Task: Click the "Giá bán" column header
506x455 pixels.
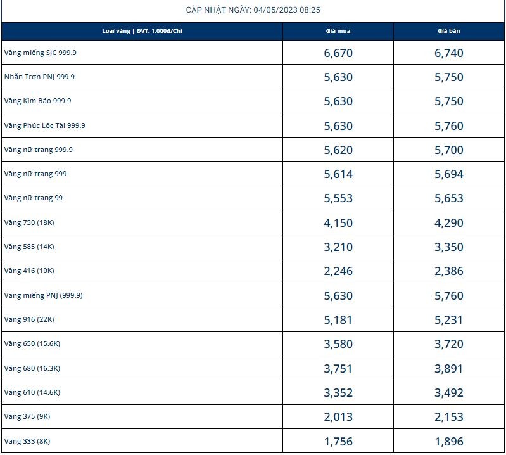Action: click(x=449, y=31)
